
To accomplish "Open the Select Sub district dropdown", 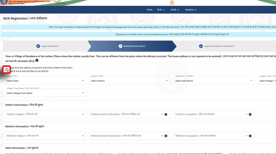I will point(214,81).
